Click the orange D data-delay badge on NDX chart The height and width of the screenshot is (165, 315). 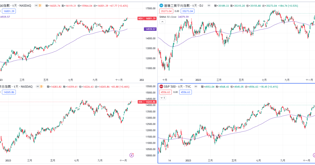coord(40,6)
